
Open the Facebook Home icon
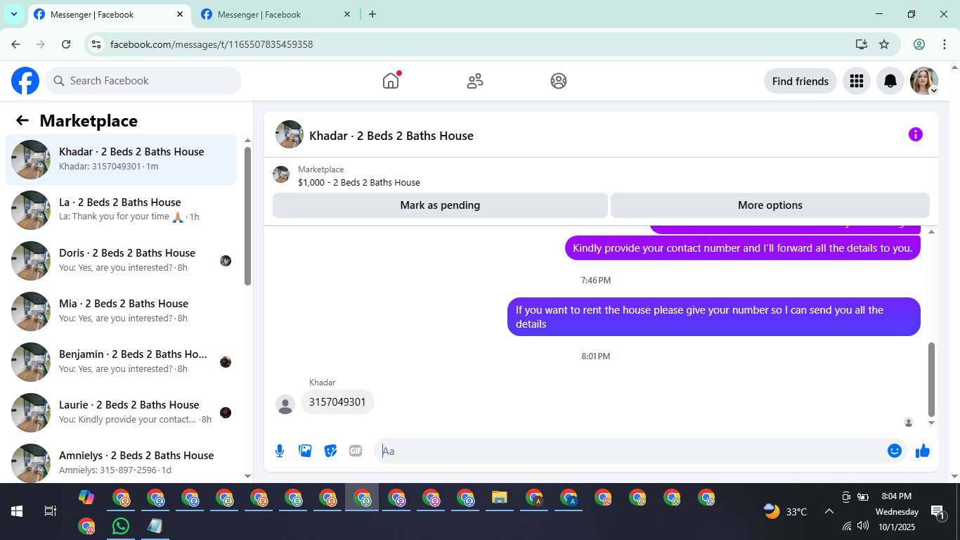coord(391,81)
